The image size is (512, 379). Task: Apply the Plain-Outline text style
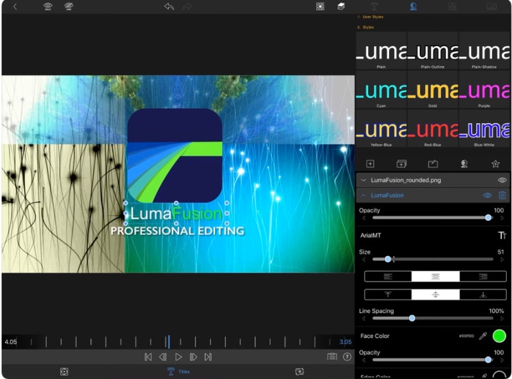point(433,51)
